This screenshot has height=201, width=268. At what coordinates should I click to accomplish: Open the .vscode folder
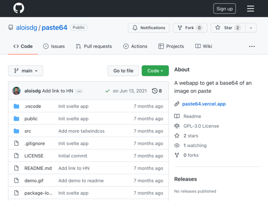pyautogui.click(x=33, y=106)
